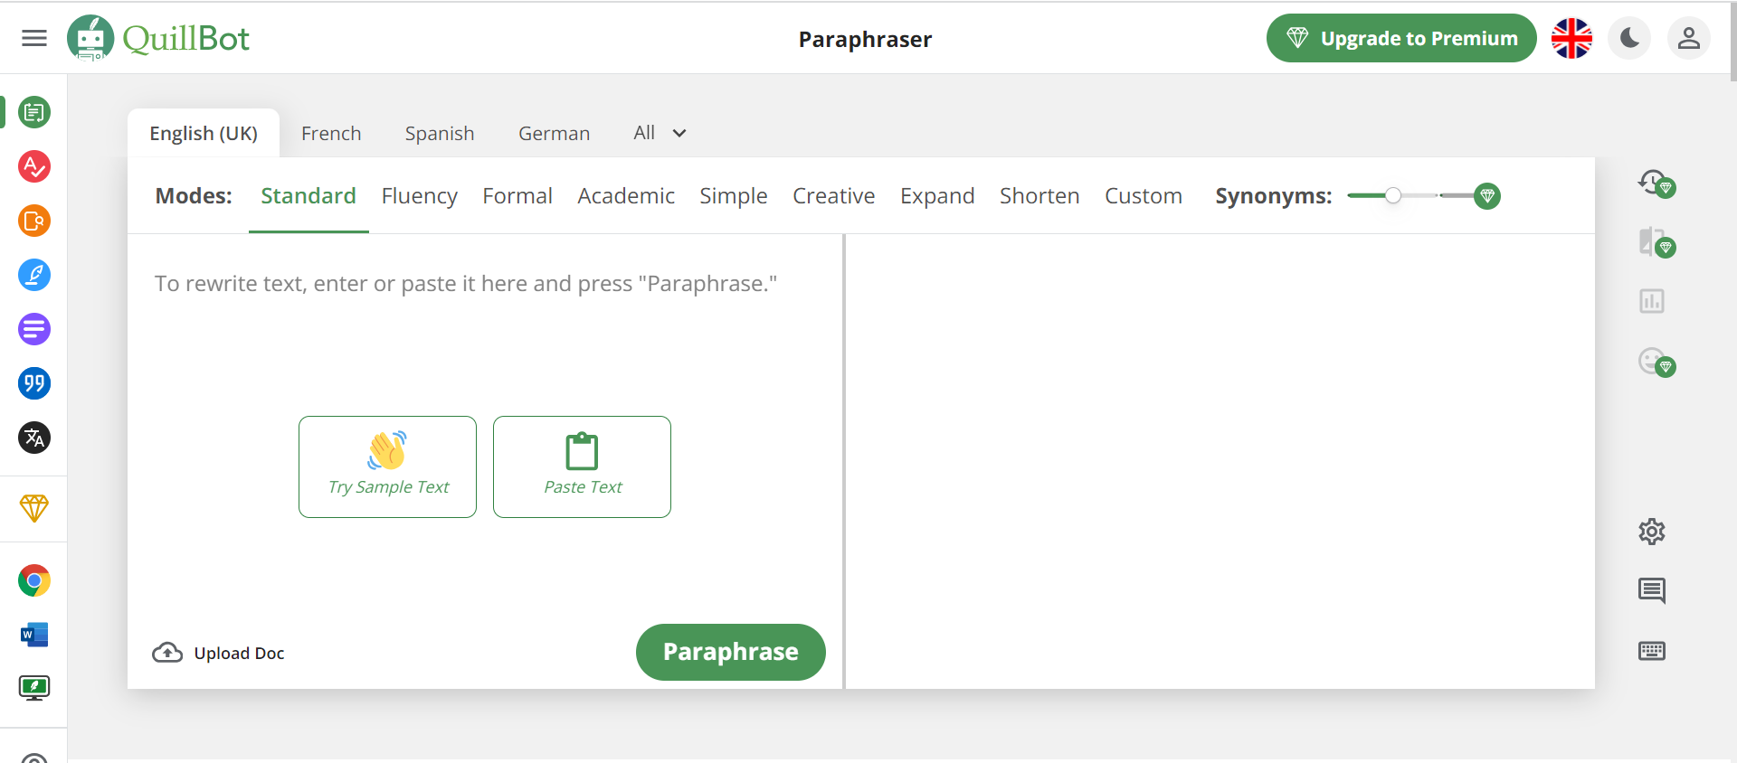
Task: Open the keyboard hotkeys icon
Action: [x=1651, y=651]
